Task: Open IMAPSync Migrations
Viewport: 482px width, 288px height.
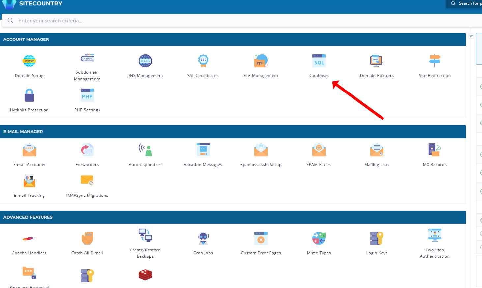Action: pos(87,186)
